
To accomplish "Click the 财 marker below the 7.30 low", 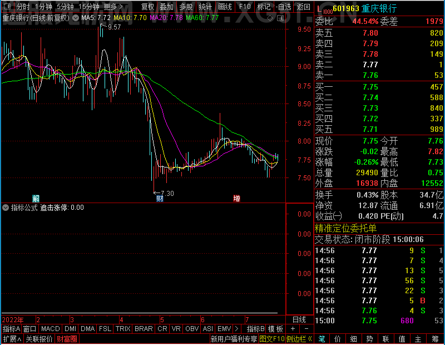I will pos(160,198).
